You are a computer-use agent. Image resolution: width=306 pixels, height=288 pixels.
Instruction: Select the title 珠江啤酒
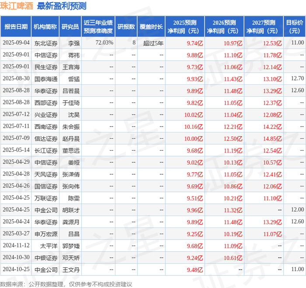(x=17, y=6)
